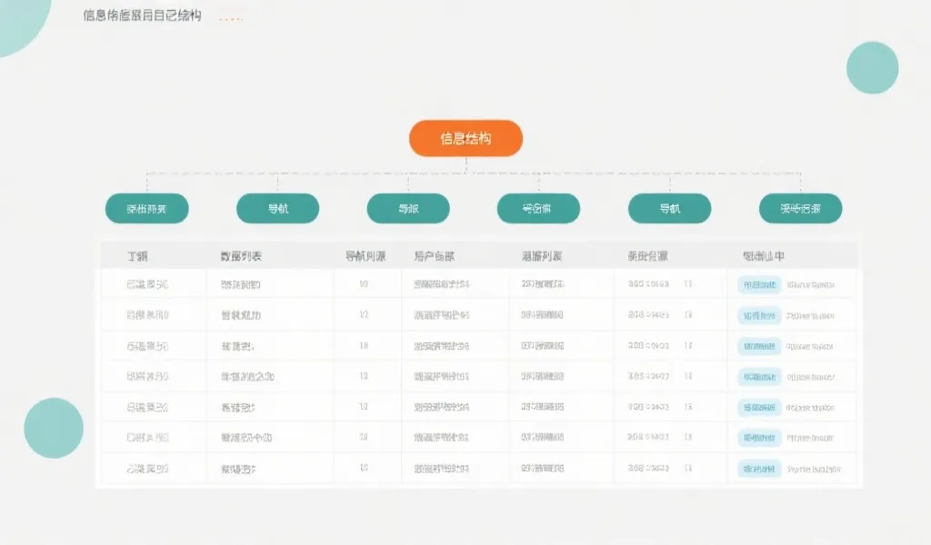Enable the badge in the last table row
The height and width of the screenshot is (545, 931).
tap(761, 469)
